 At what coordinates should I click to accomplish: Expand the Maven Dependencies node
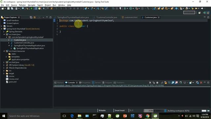coord(4,68)
